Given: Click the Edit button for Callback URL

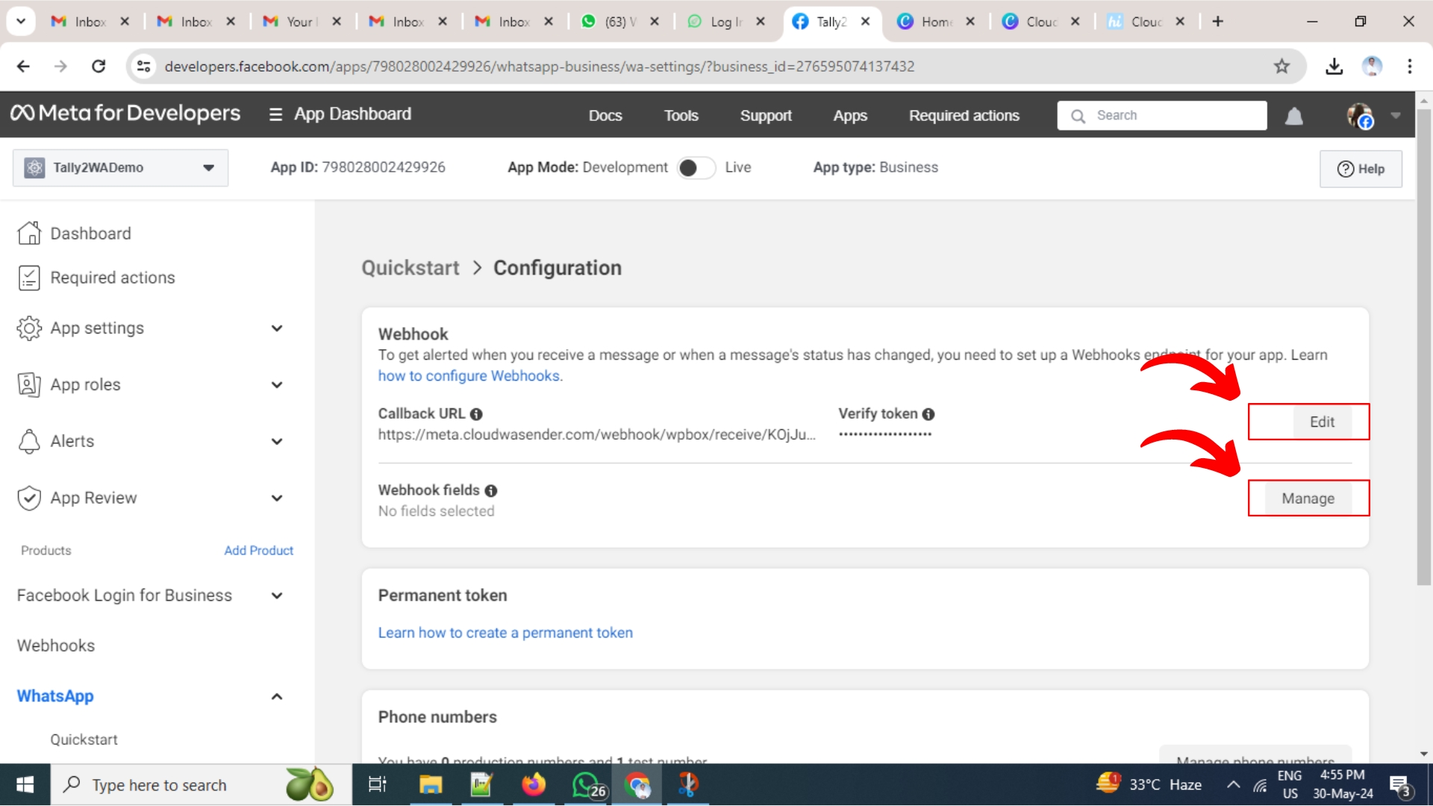Looking at the screenshot, I should coord(1322,422).
